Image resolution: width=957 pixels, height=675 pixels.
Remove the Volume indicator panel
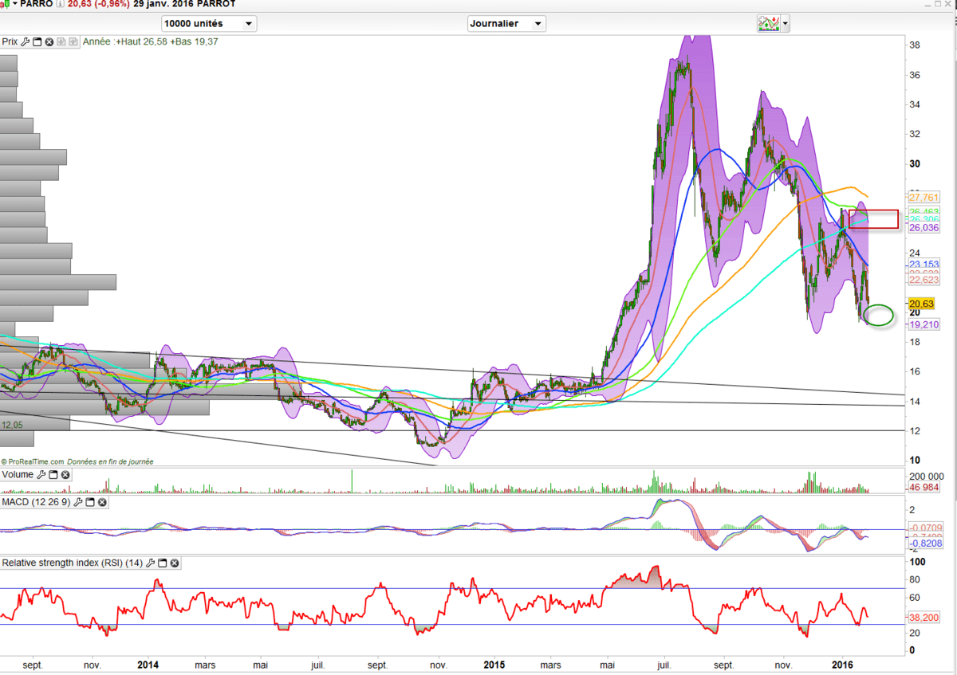point(65,475)
